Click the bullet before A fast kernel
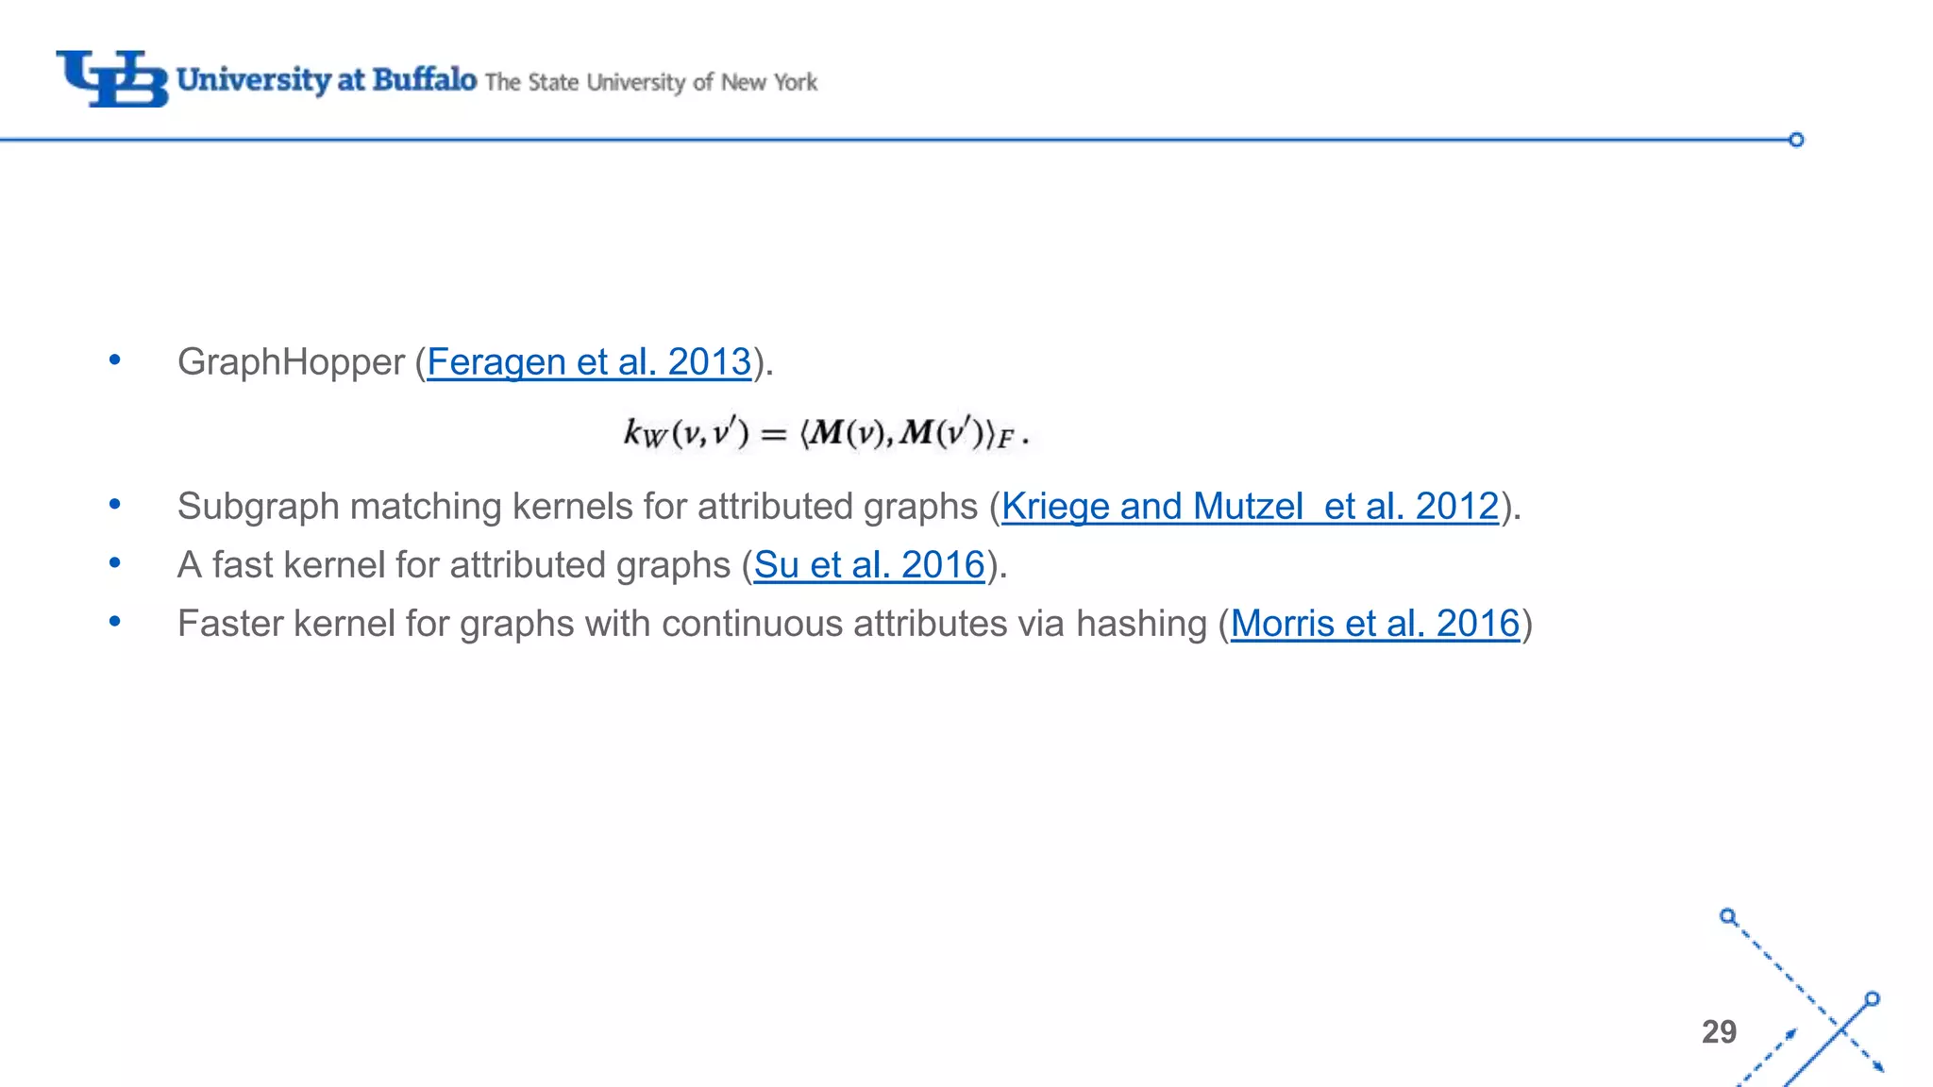Image resolution: width=1933 pixels, height=1087 pixels. point(115,562)
